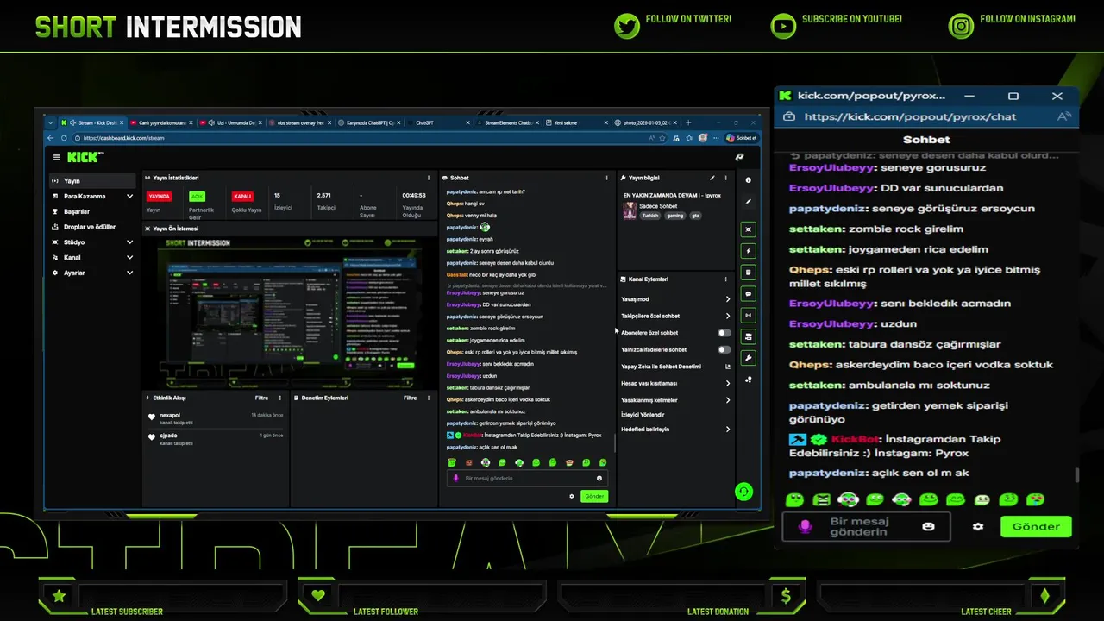
Task: Expand the Stüdyo sidebar section
Action: tap(129, 242)
